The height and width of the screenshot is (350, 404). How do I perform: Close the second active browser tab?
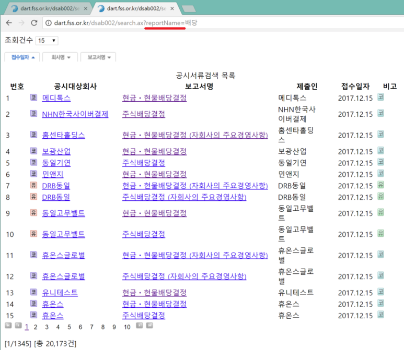tap(172, 8)
